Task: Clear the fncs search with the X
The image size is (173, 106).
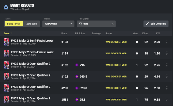Action: 112,24
